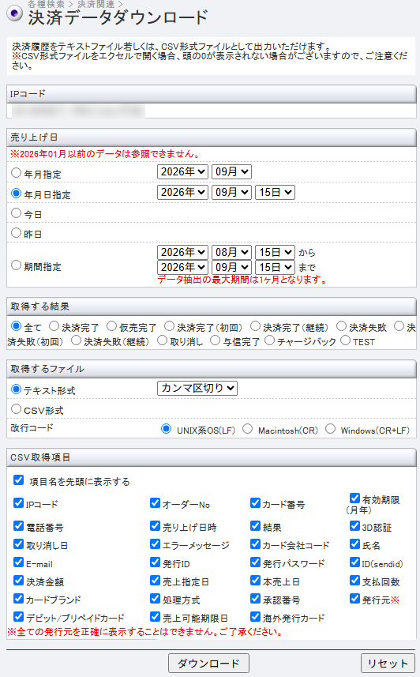Click the ダウンロード button
The height and width of the screenshot is (677, 420).
[208, 664]
